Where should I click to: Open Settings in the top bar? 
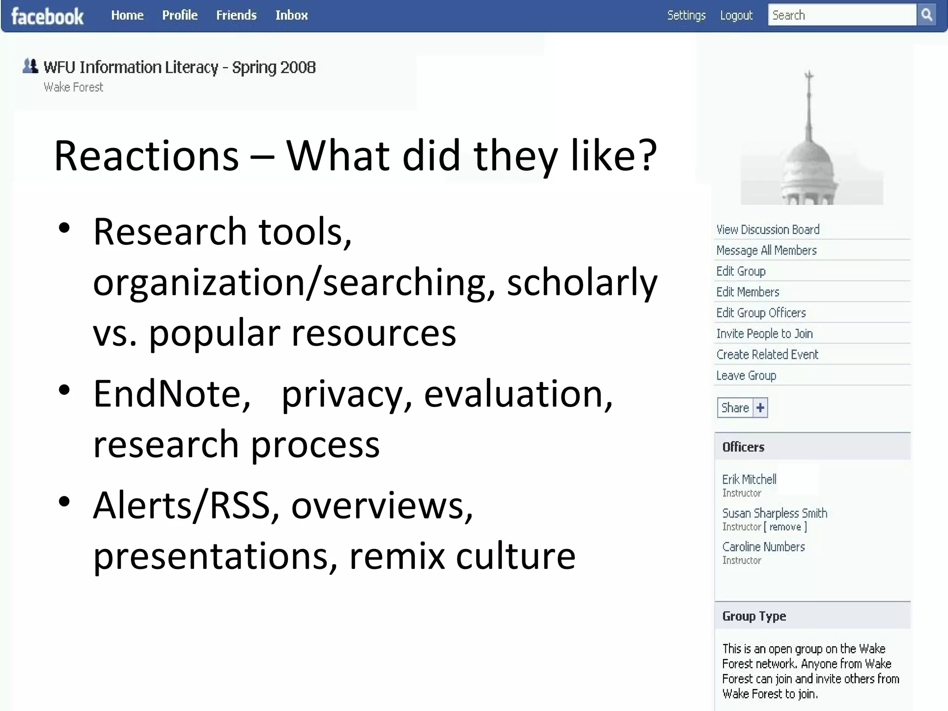click(x=686, y=15)
